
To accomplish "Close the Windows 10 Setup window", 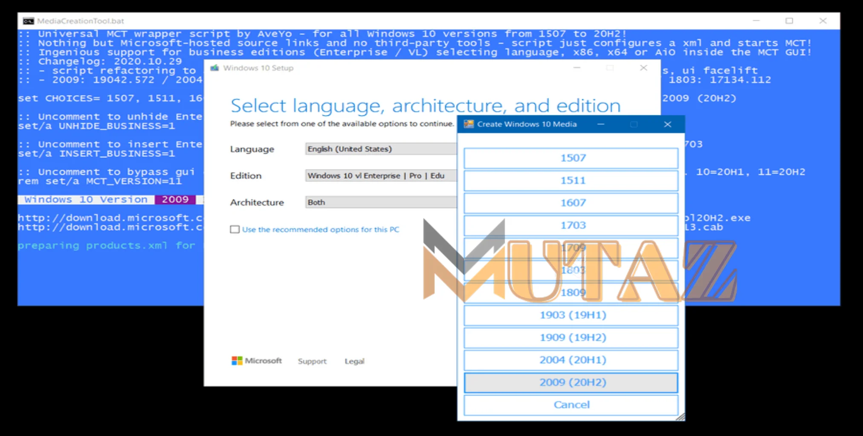I will [644, 68].
